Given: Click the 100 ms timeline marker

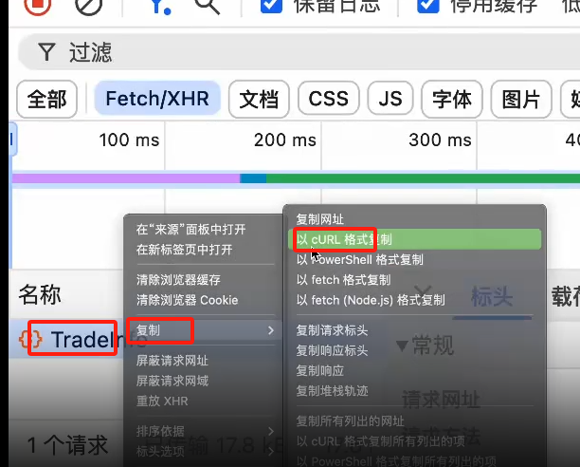Looking at the screenshot, I should [129, 140].
